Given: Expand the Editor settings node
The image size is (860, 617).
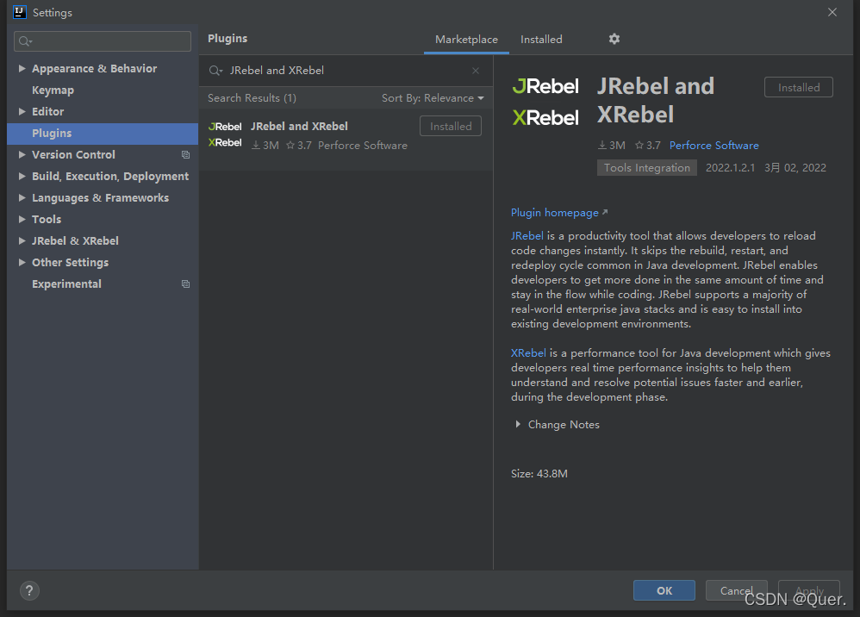Looking at the screenshot, I should coord(22,111).
